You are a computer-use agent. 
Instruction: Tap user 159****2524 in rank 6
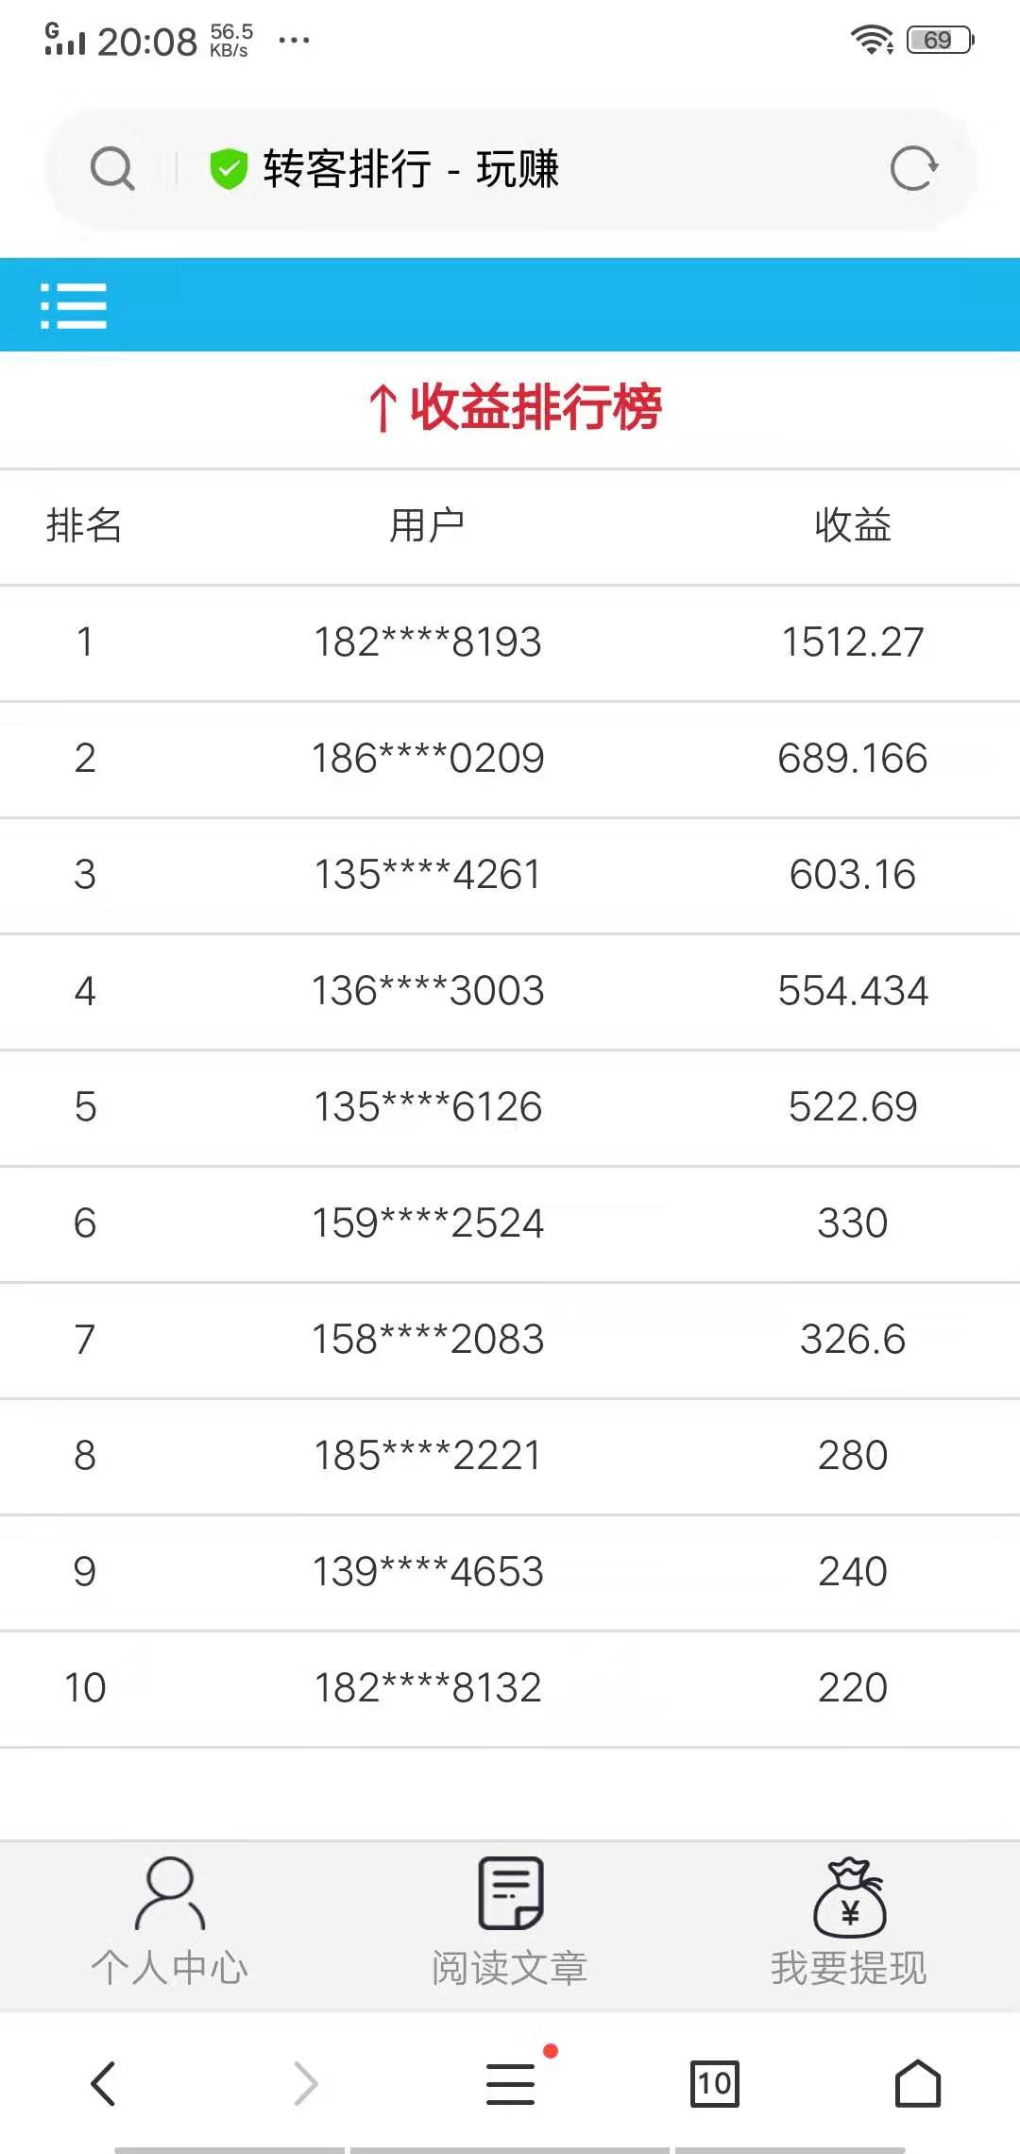pos(428,1223)
